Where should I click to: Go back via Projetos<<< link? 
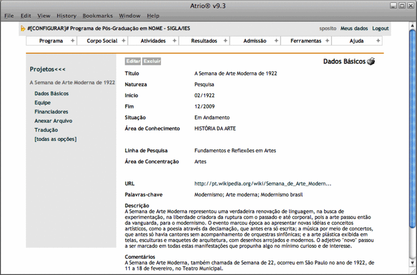(x=47, y=69)
